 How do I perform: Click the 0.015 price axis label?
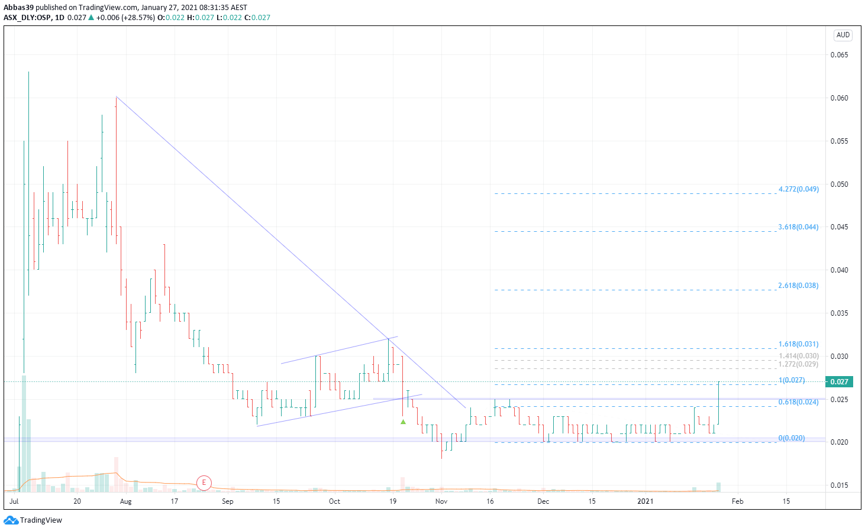coord(839,485)
